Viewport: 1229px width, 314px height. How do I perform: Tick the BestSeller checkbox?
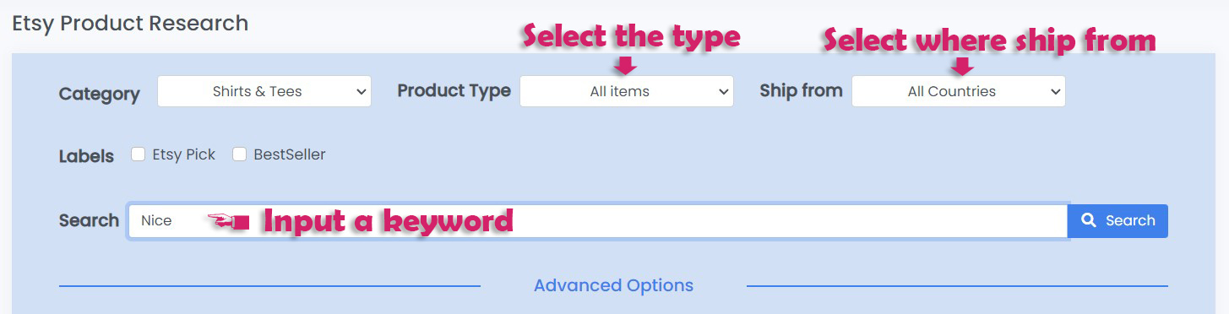(239, 154)
